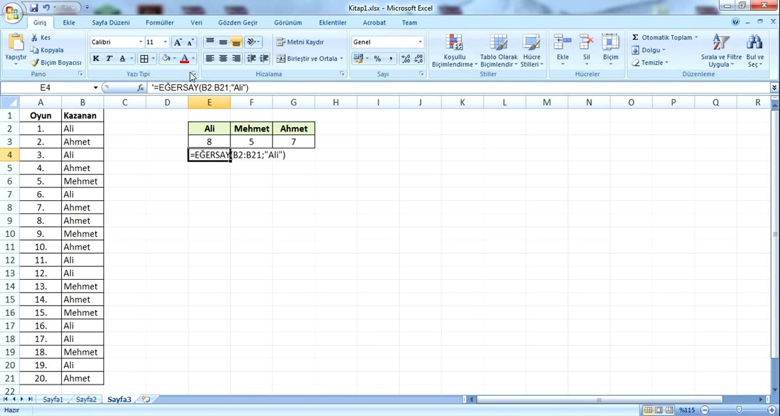Expand Birleştir ve Ortala dropdown arrow
780x416 pixels.
click(341, 58)
